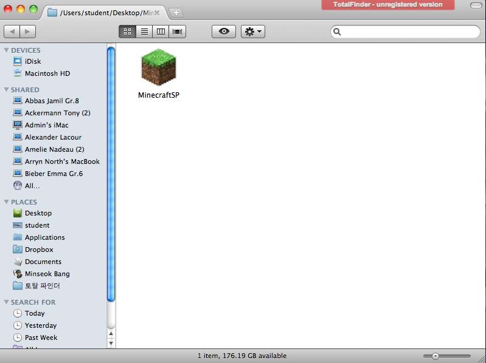Add a new tab with plus button
The width and height of the screenshot is (486, 363).
point(176,13)
